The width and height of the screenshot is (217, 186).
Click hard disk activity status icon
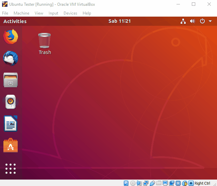[126, 183]
